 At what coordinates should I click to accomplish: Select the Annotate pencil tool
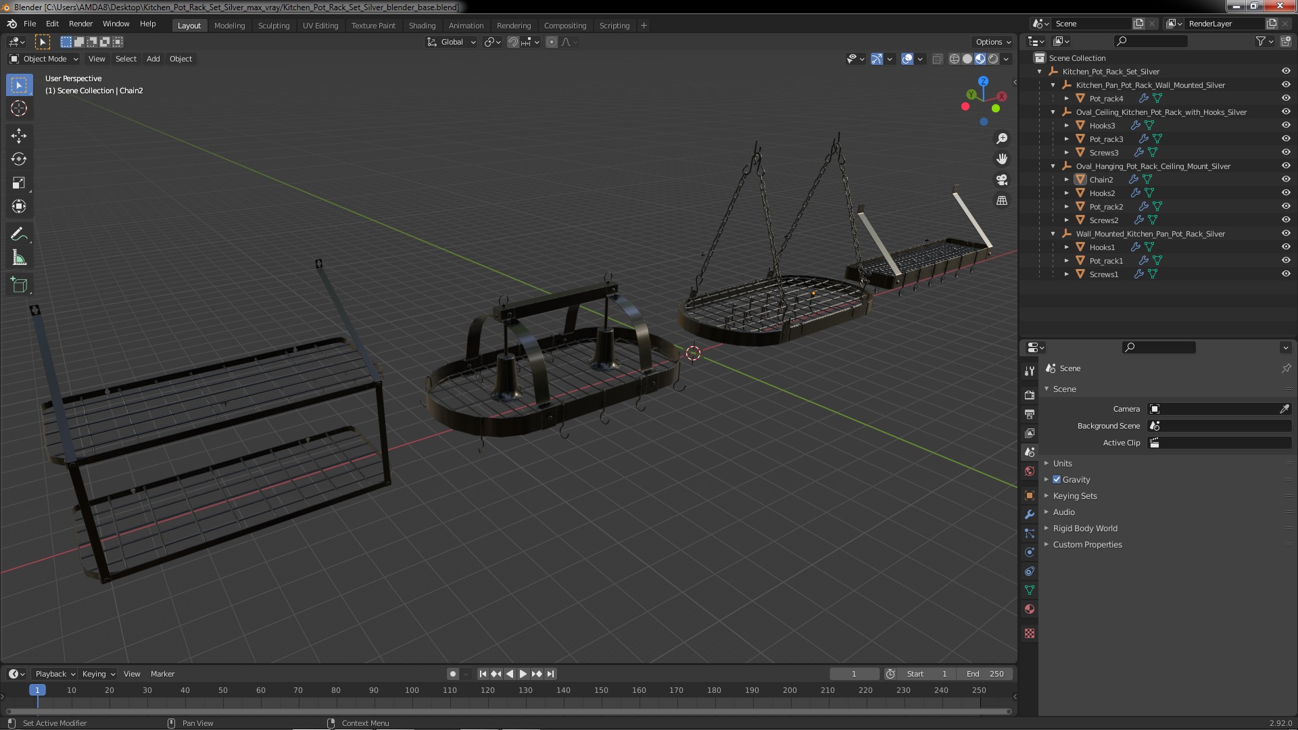[x=19, y=235]
